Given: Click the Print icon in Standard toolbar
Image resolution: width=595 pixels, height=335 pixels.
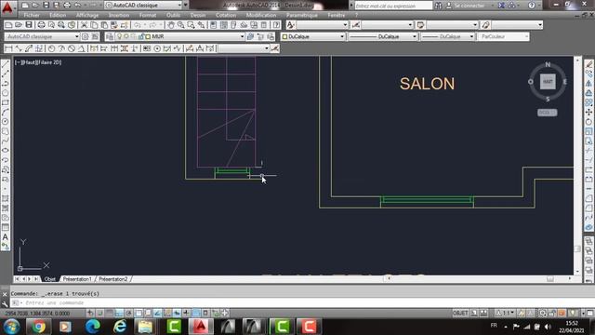Looking at the screenshot, I should pos(41,25).
